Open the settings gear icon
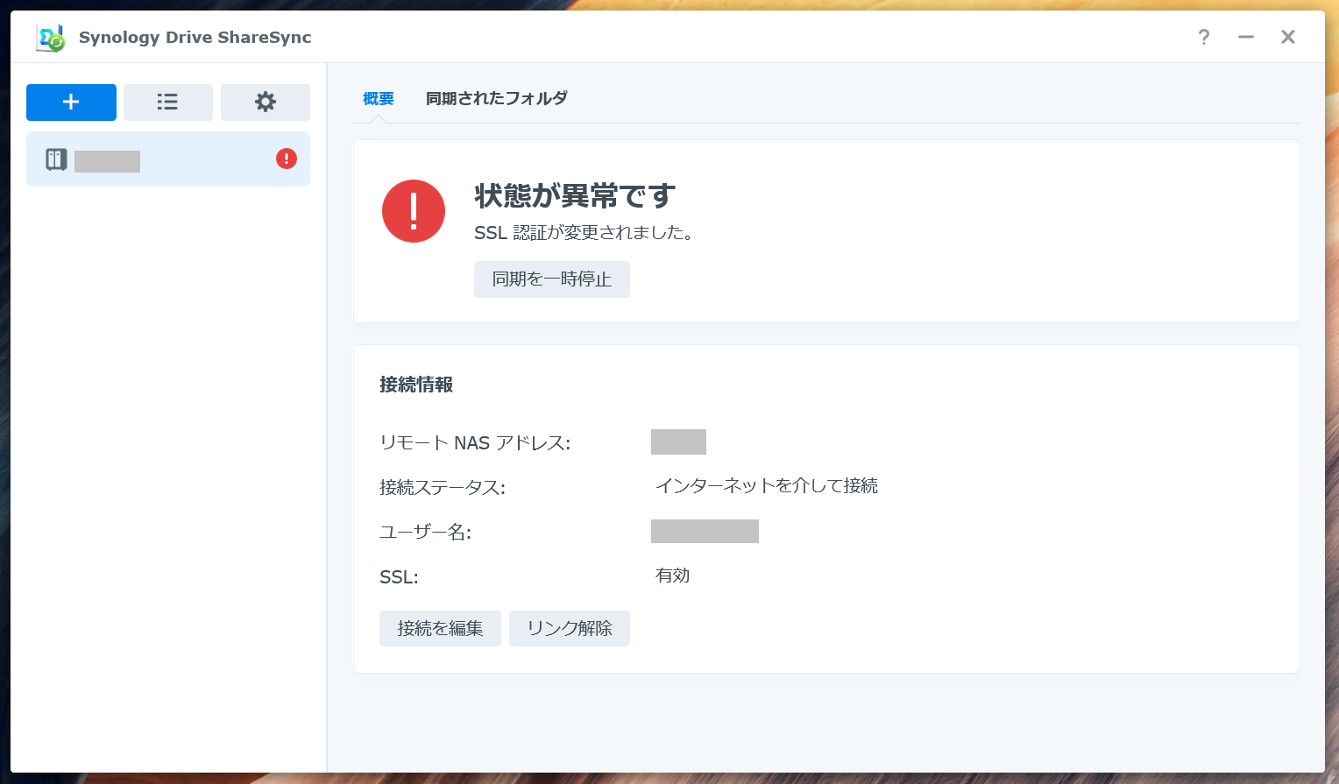This screenshot has height=784, width=1339. tap(265, 102)
